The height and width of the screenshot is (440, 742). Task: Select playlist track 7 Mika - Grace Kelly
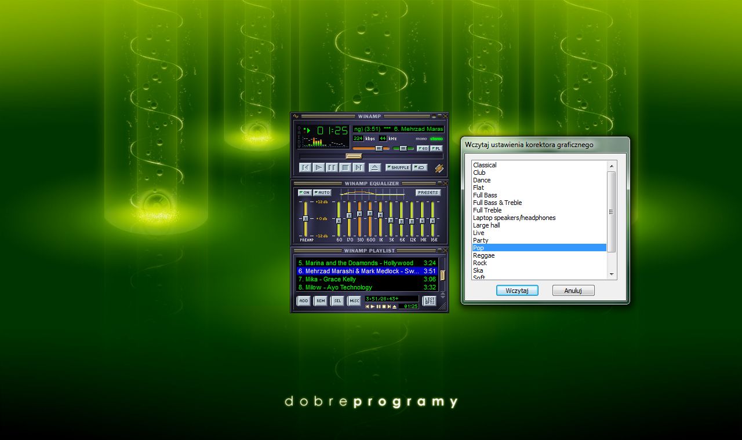pos(367,279)
